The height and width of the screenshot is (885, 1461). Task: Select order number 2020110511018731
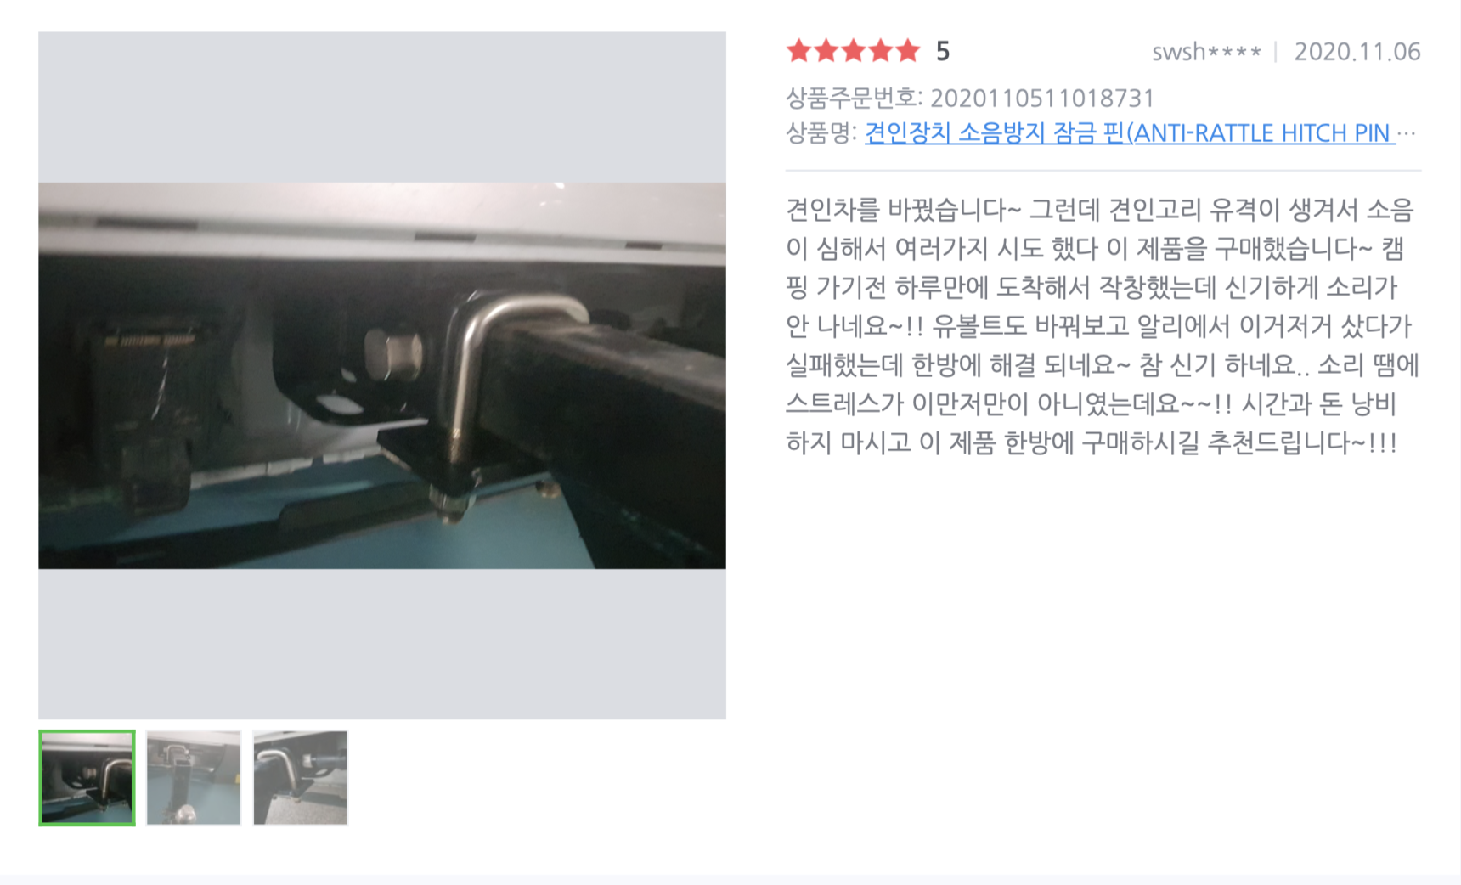point(1042,99)
